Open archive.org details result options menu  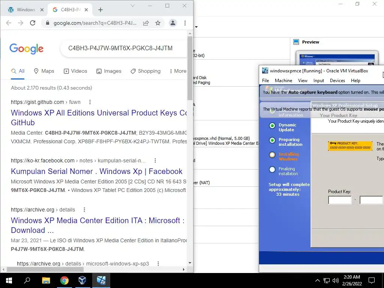[x=84, y=210]
